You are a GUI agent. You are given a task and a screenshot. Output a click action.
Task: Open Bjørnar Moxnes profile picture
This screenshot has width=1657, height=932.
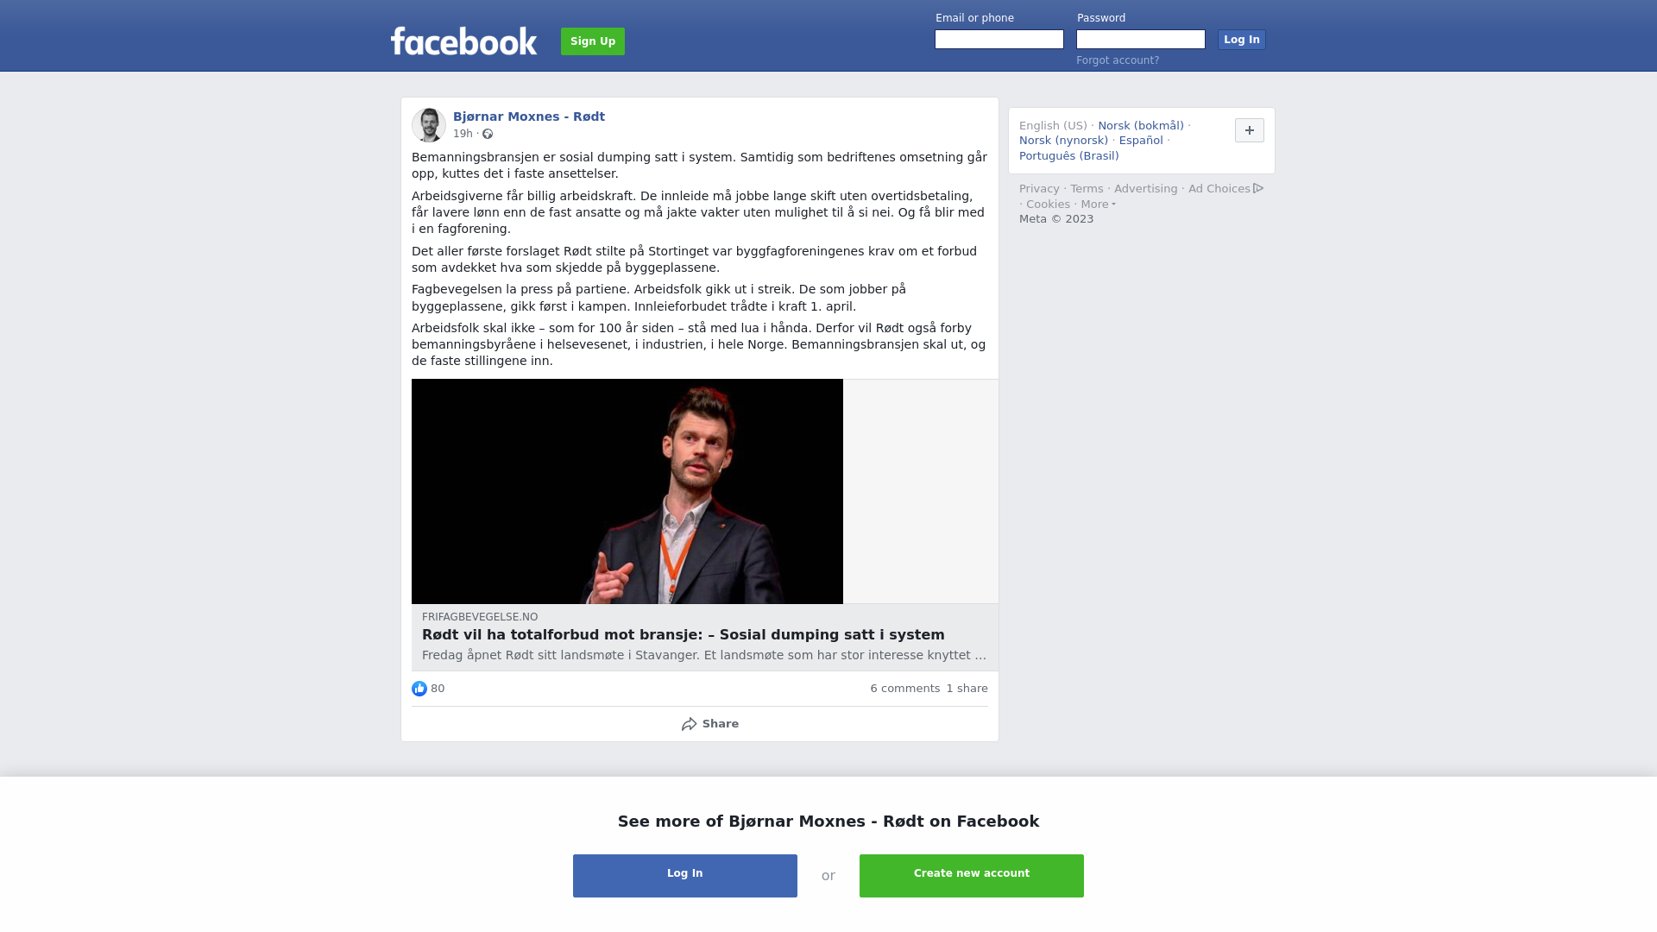[x=429, y=125]
